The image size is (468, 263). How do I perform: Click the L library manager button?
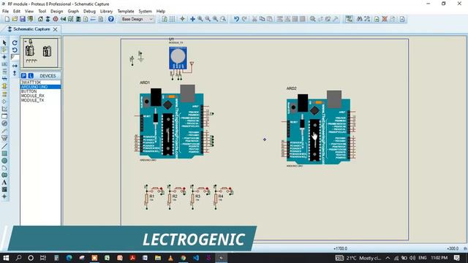click(31, 76)
